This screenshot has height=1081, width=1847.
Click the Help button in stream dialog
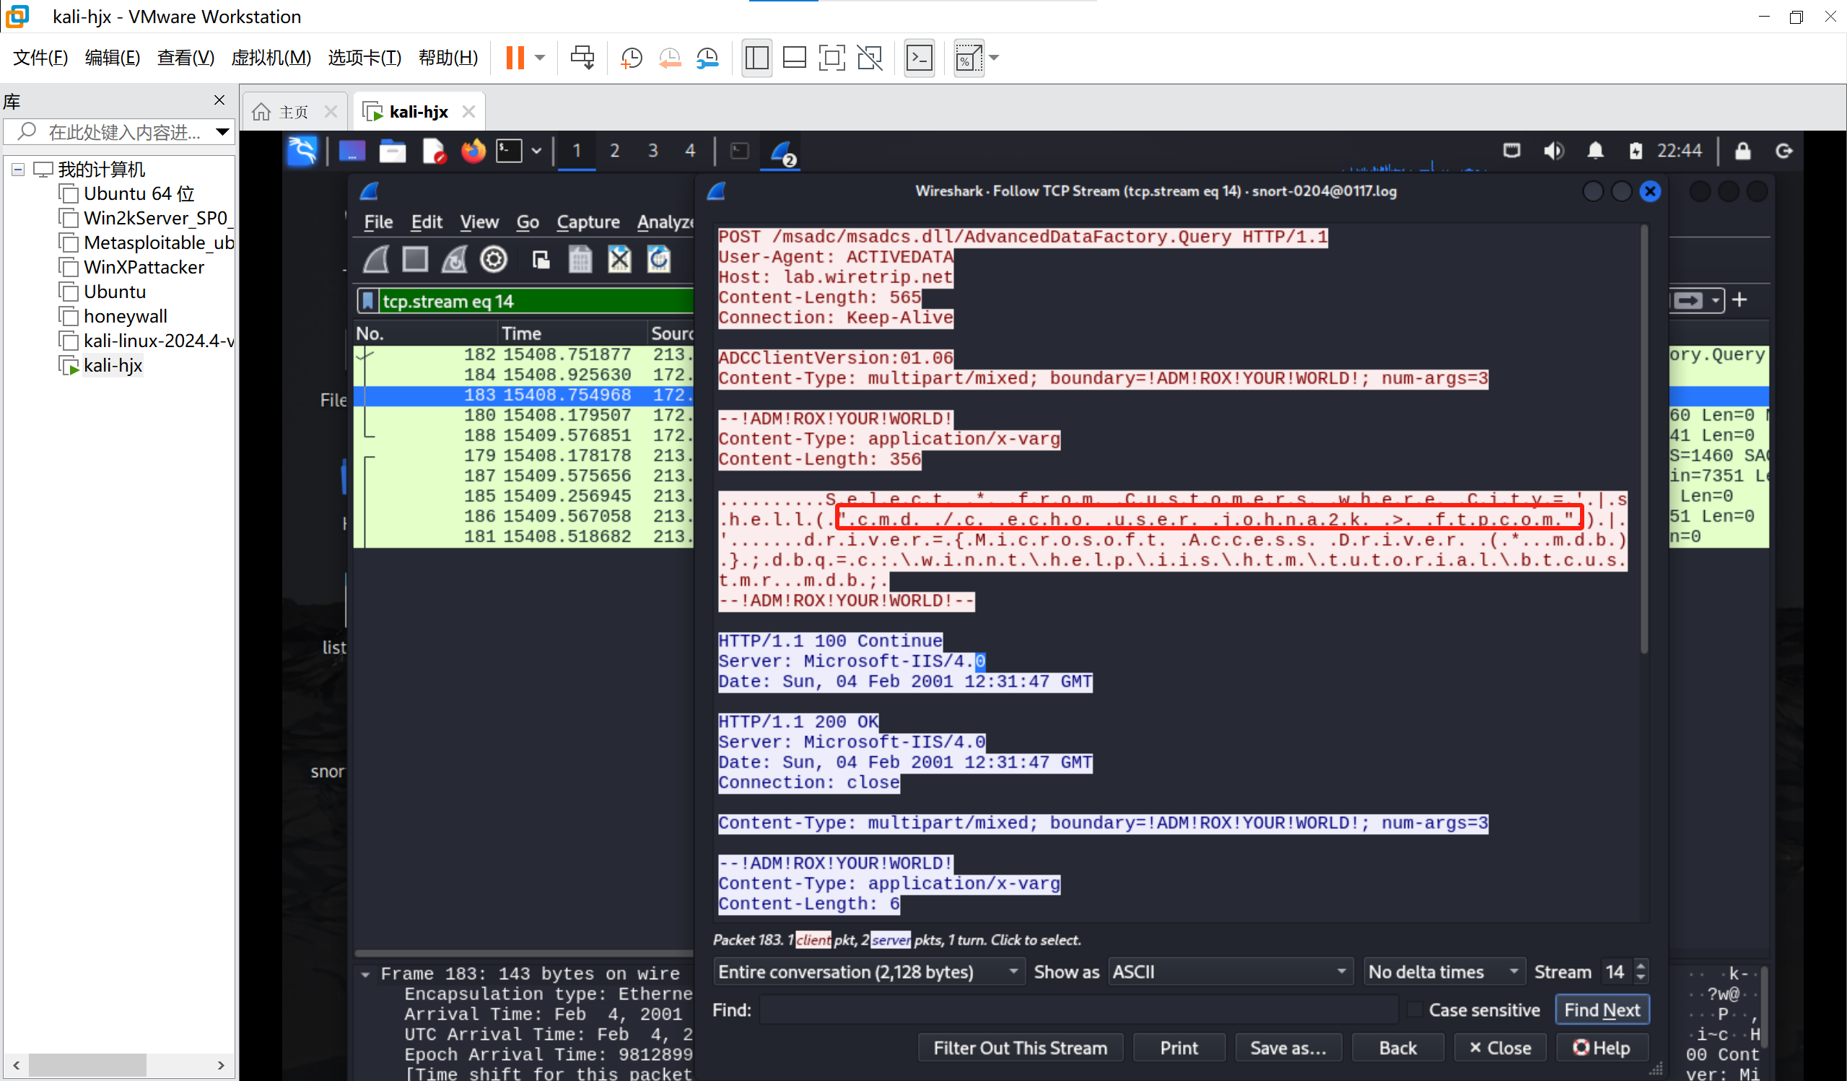pos(1602,1047)
